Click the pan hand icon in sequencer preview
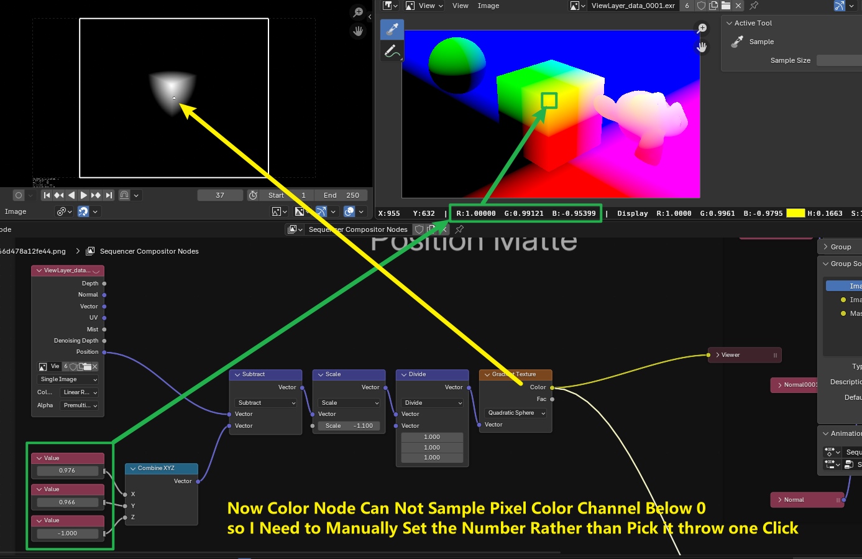Screen dimensions: 862x559 [x=358, y=30]
